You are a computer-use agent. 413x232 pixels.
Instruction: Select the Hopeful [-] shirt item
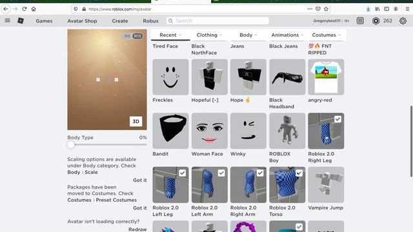coord(209,77)
